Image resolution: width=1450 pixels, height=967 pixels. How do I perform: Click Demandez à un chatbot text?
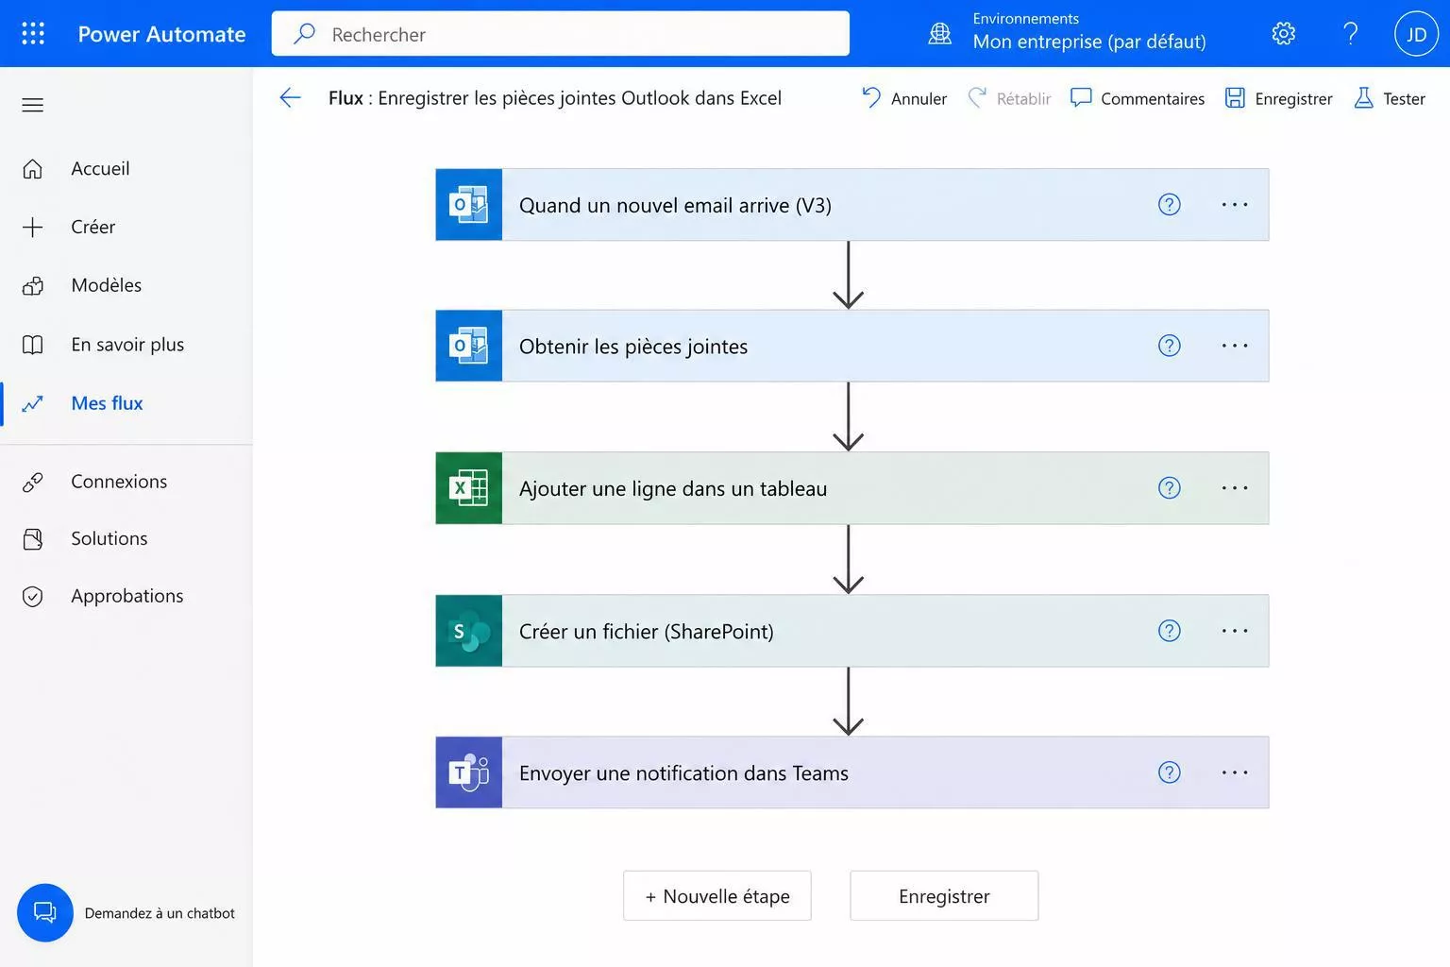click(x=160, y=913)
